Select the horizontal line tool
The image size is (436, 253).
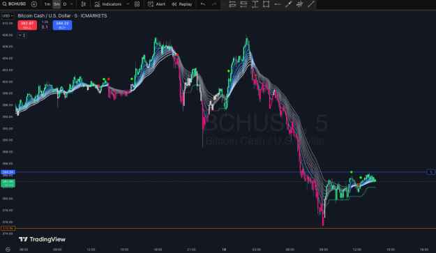277,4
